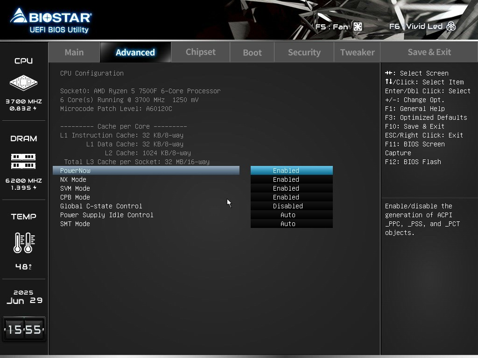Screen dimensions: 478x358
Task: Select the SMT Mode label
Action: pos(75,224)
